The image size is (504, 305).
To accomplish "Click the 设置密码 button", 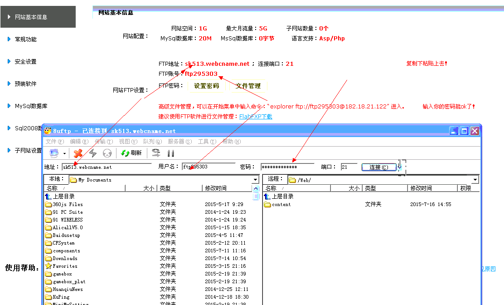I will click(x=206, y=86).
